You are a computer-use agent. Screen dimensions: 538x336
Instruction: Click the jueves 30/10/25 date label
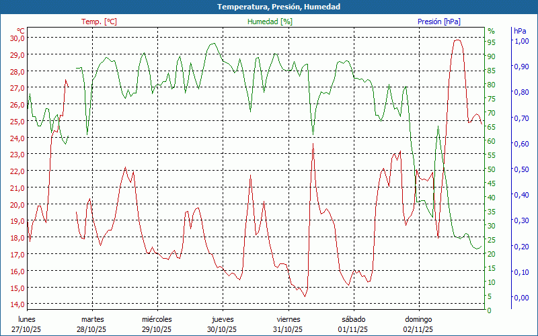(x=222, y=324)
